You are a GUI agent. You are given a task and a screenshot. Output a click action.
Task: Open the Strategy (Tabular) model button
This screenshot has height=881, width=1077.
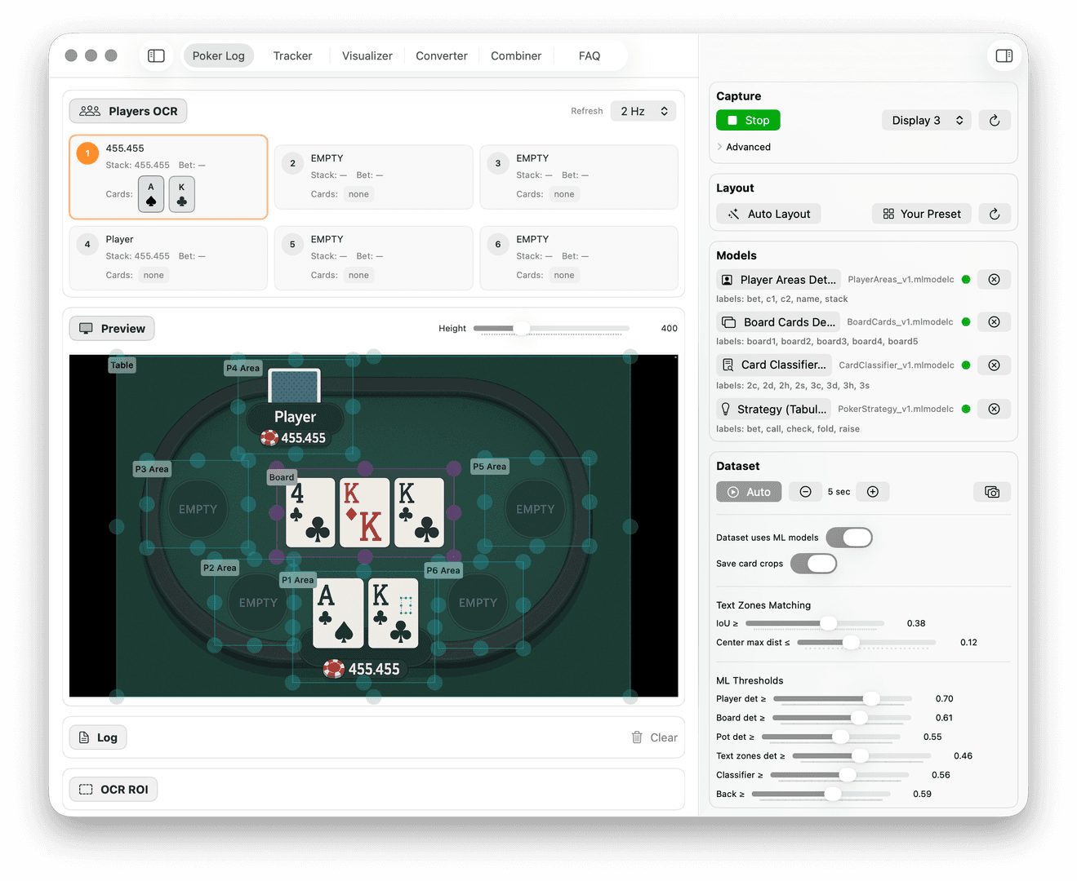pos(773,409)
